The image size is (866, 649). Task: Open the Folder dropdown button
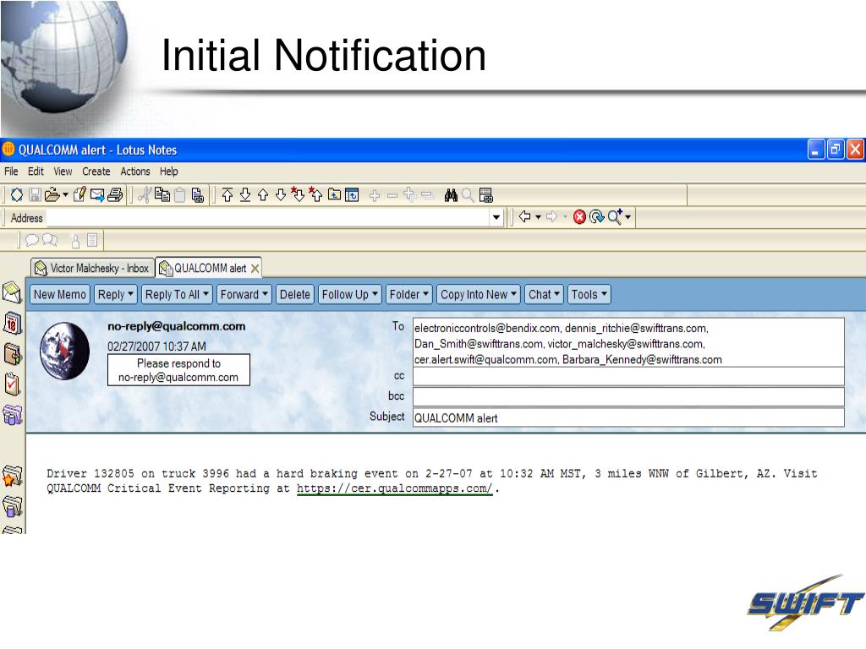click(408, 295)
